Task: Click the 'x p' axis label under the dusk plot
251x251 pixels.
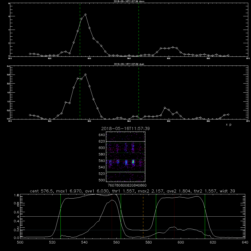Action: (229, 124)
